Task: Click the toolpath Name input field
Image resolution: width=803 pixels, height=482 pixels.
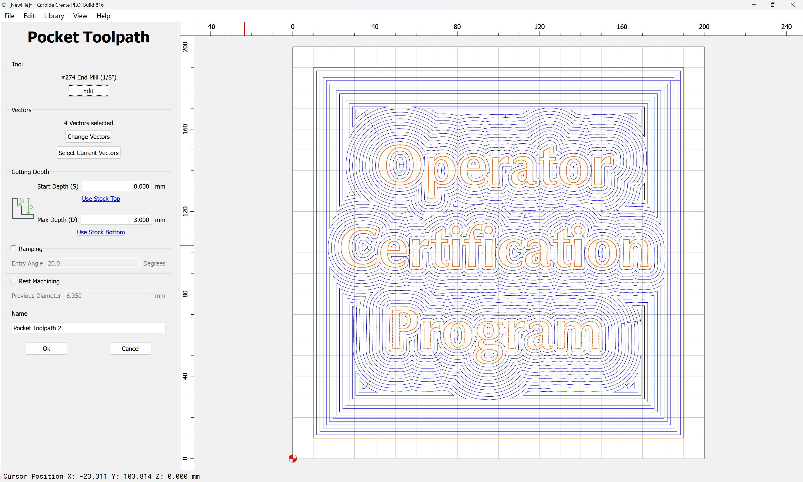Action: (88, 328)
